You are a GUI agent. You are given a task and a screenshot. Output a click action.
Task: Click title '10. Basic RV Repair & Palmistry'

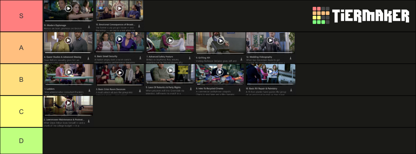click(x=262, y=89)
